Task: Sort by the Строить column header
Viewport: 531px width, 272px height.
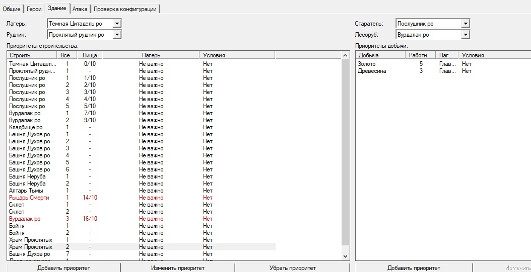Action: point(32,55)
